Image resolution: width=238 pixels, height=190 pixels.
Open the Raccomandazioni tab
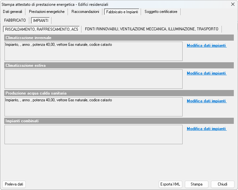coord(85,12)
